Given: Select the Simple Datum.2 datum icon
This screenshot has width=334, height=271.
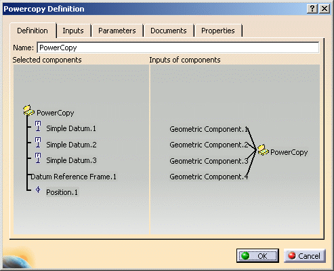Looking at the screenshot, I should [x=38, y=143].
